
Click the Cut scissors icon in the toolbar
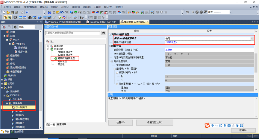coord(49,12)
